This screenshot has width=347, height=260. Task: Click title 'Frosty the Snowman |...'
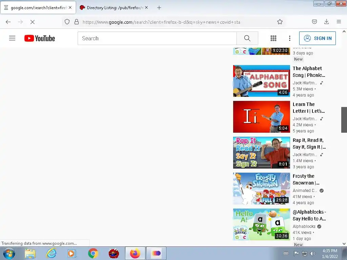tap(306, 179)
